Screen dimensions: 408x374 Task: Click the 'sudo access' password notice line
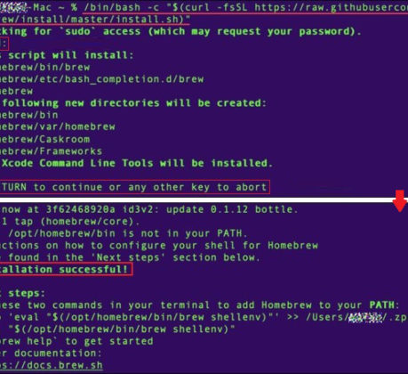180,31
